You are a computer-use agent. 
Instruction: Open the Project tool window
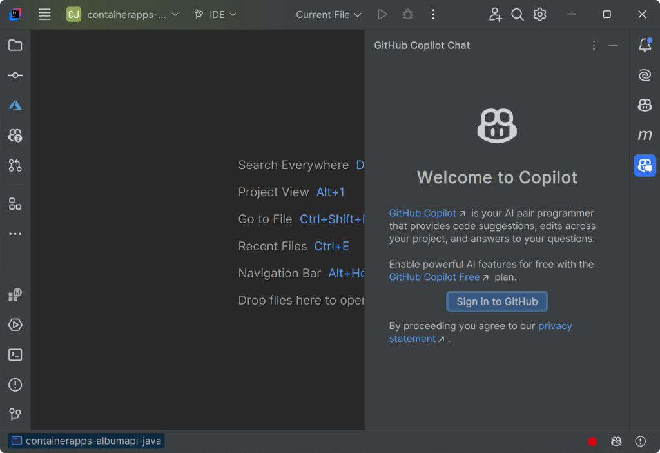pyautogui.click(x=15, y=45)
